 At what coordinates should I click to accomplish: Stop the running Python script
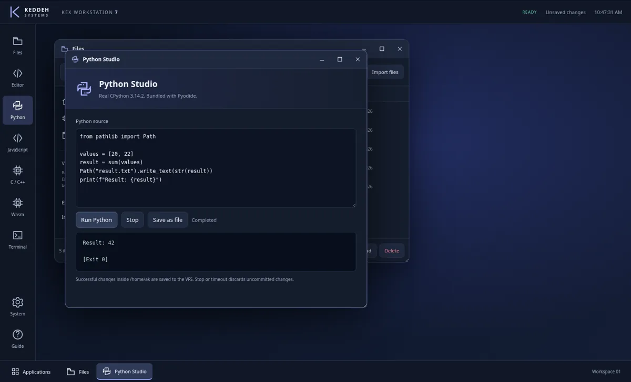coord(133,220)
